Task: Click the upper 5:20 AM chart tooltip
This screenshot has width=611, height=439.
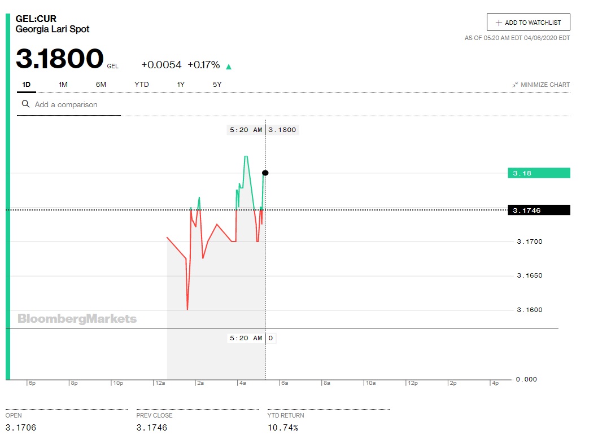Action: (246, 130)
